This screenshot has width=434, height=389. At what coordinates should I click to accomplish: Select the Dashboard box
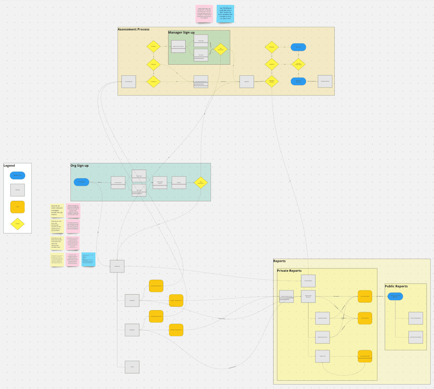pyautogui.click(x=117, y=266)
